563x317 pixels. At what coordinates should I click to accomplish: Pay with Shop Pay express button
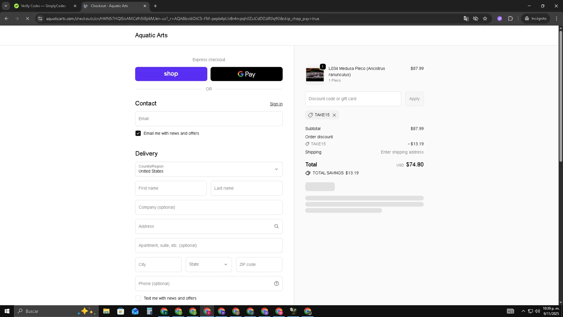[x=171, y=74]
